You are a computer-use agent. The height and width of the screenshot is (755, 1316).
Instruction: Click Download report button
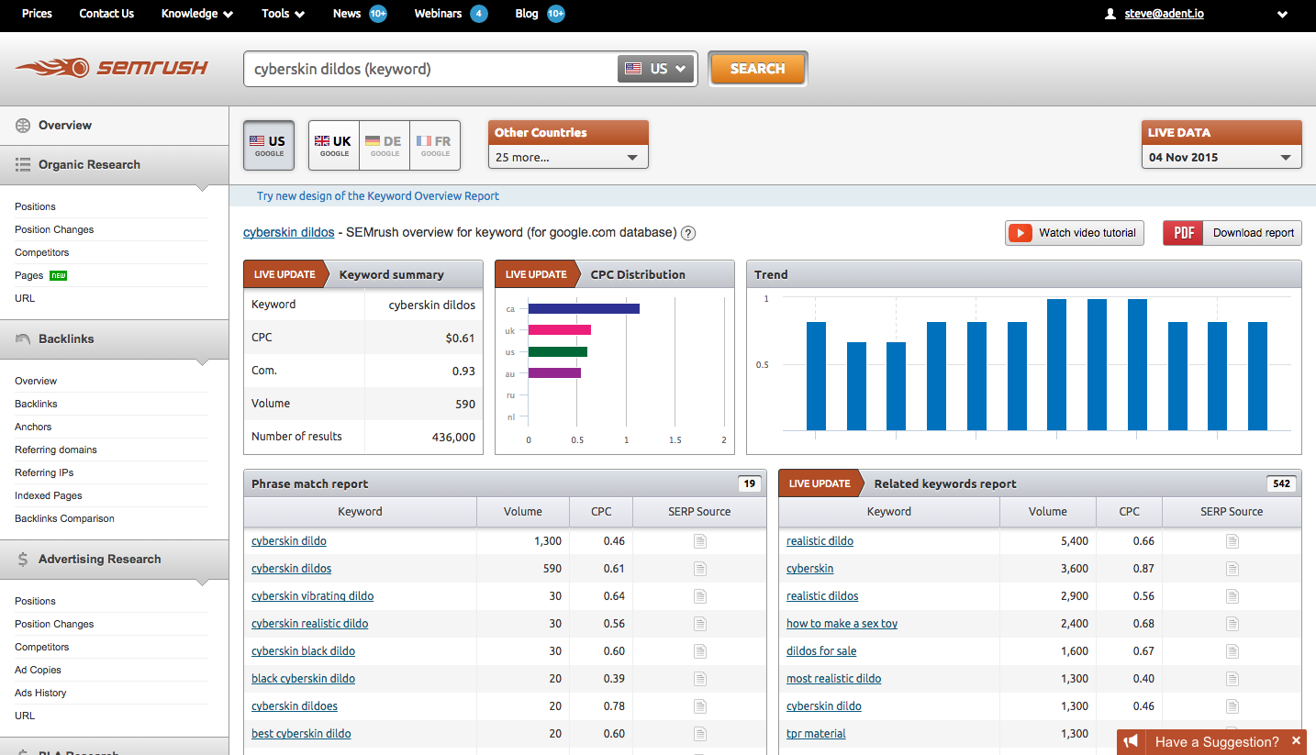[x=1232, y=233]
